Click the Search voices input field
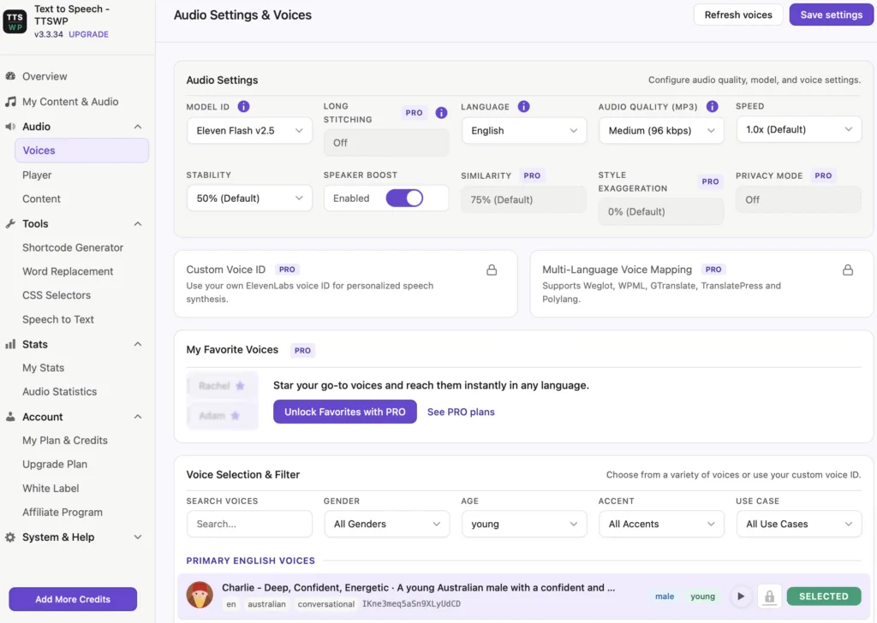Screen dimensions: 877x623 click(x=249, y=524)
